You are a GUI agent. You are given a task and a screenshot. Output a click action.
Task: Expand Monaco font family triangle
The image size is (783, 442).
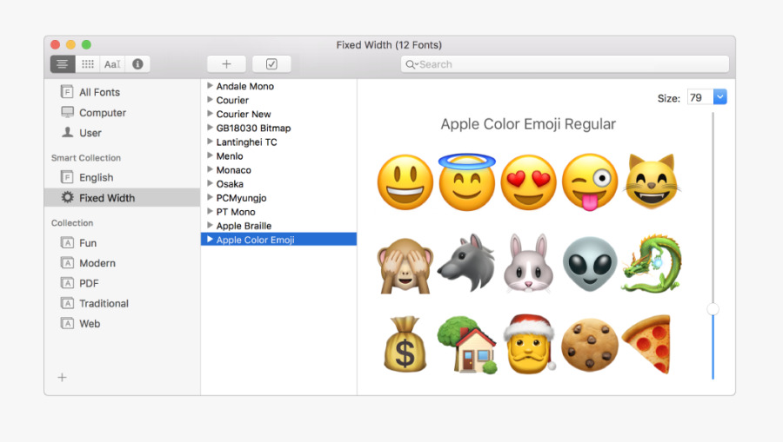[211, 169]
